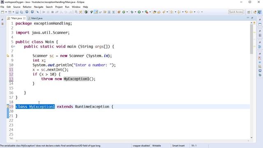This screenshot has width=263, height=148.
Task: Click the New Java Package icon
Action: click(119, 12)
